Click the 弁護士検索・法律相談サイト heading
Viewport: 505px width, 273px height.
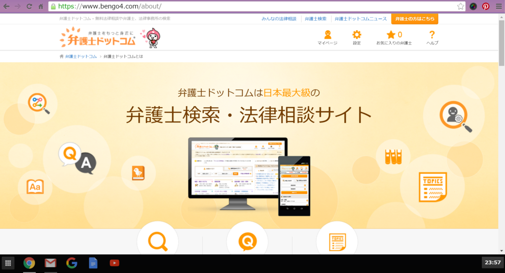tap(249, 115)
